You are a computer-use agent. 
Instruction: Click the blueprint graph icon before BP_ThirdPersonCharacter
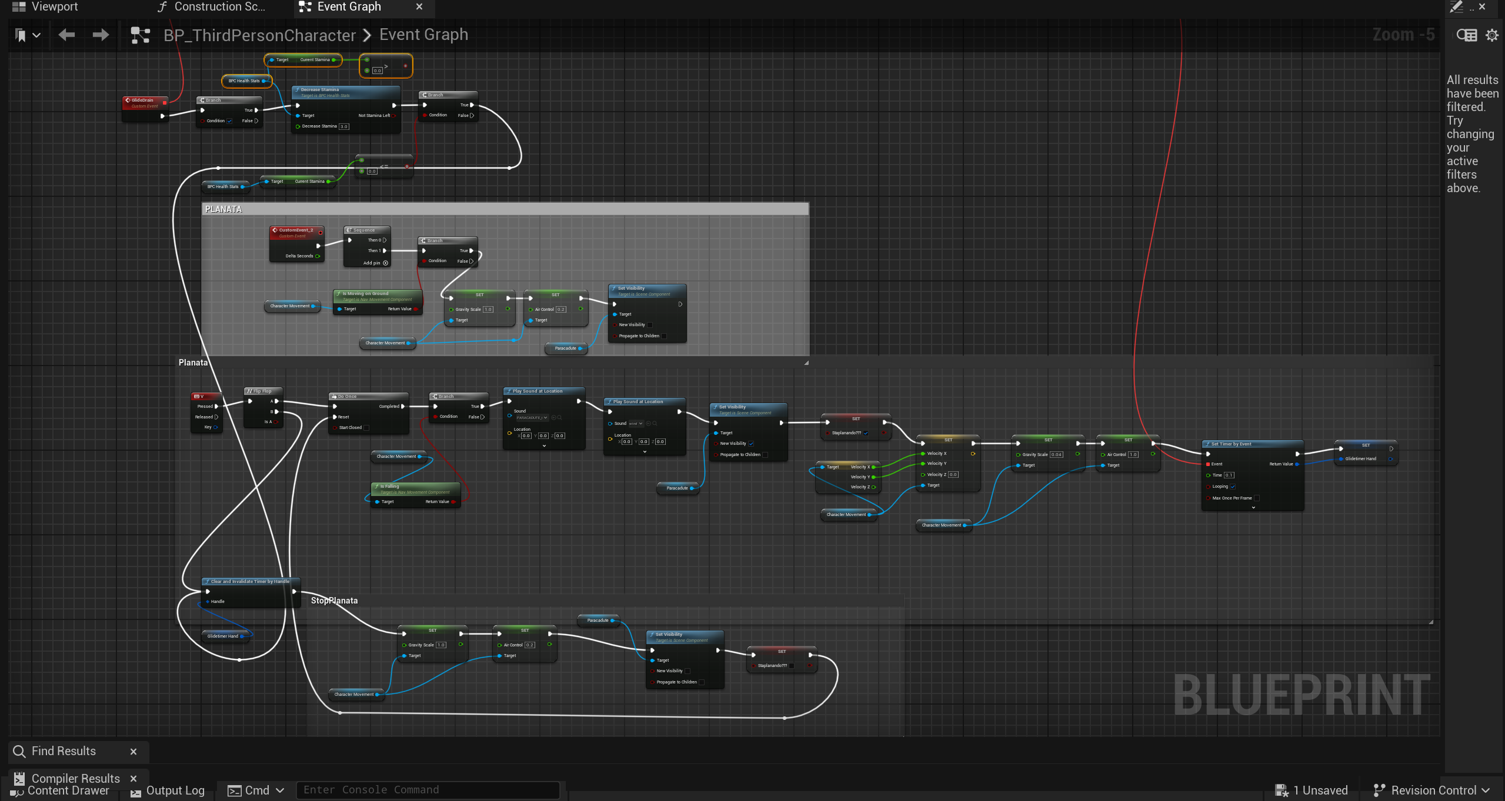click(140, 36)
